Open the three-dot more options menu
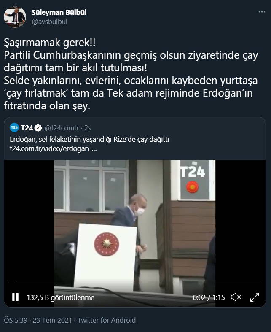271x332 pixels. pos(262,12)
